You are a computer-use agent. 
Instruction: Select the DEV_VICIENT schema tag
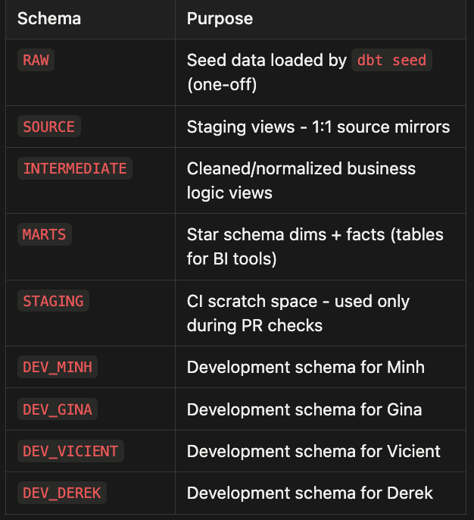[70, 451]
